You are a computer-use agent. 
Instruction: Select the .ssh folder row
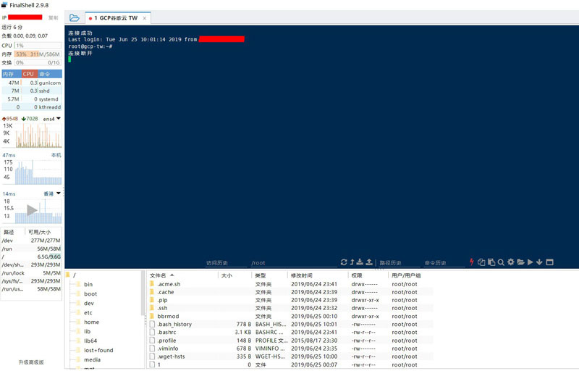click(290, 308)
